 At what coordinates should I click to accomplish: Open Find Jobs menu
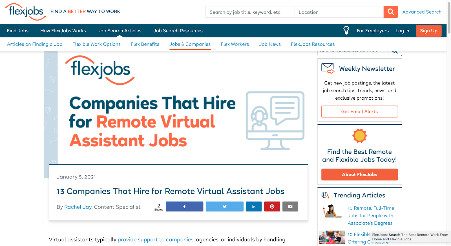tap(18, 31)
